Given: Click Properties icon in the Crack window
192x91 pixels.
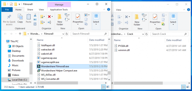Looking at the screenshot, I should pyautogui.click(x=155, y=17).
